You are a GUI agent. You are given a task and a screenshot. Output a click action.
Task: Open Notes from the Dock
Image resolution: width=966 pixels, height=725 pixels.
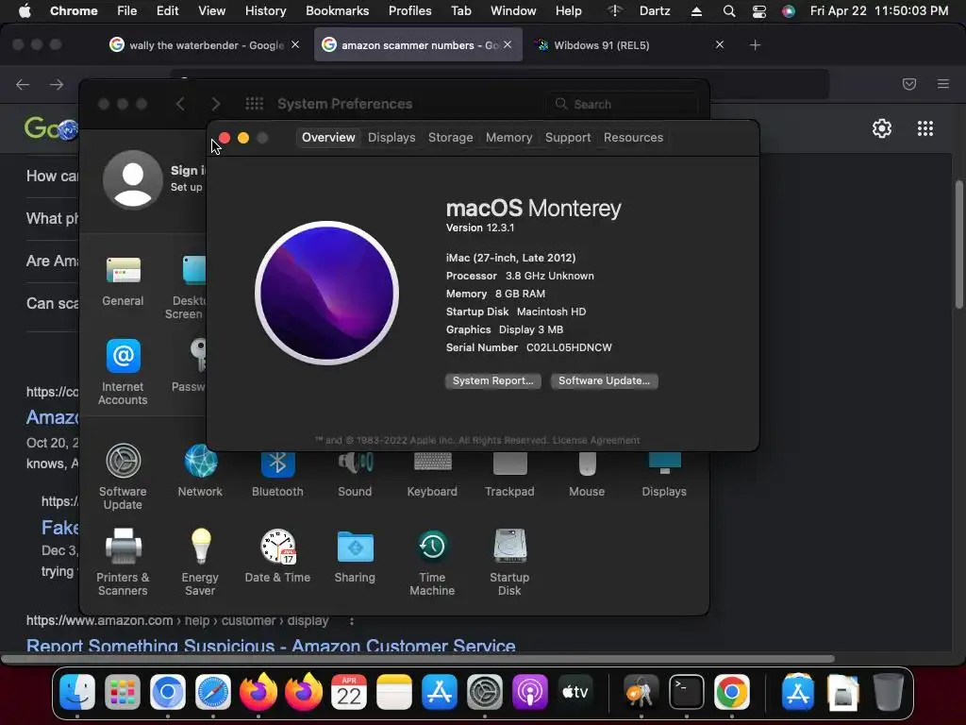(394, 692)
